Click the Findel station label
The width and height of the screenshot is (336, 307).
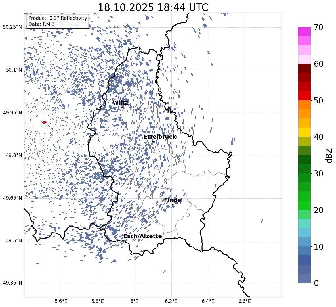173,200
